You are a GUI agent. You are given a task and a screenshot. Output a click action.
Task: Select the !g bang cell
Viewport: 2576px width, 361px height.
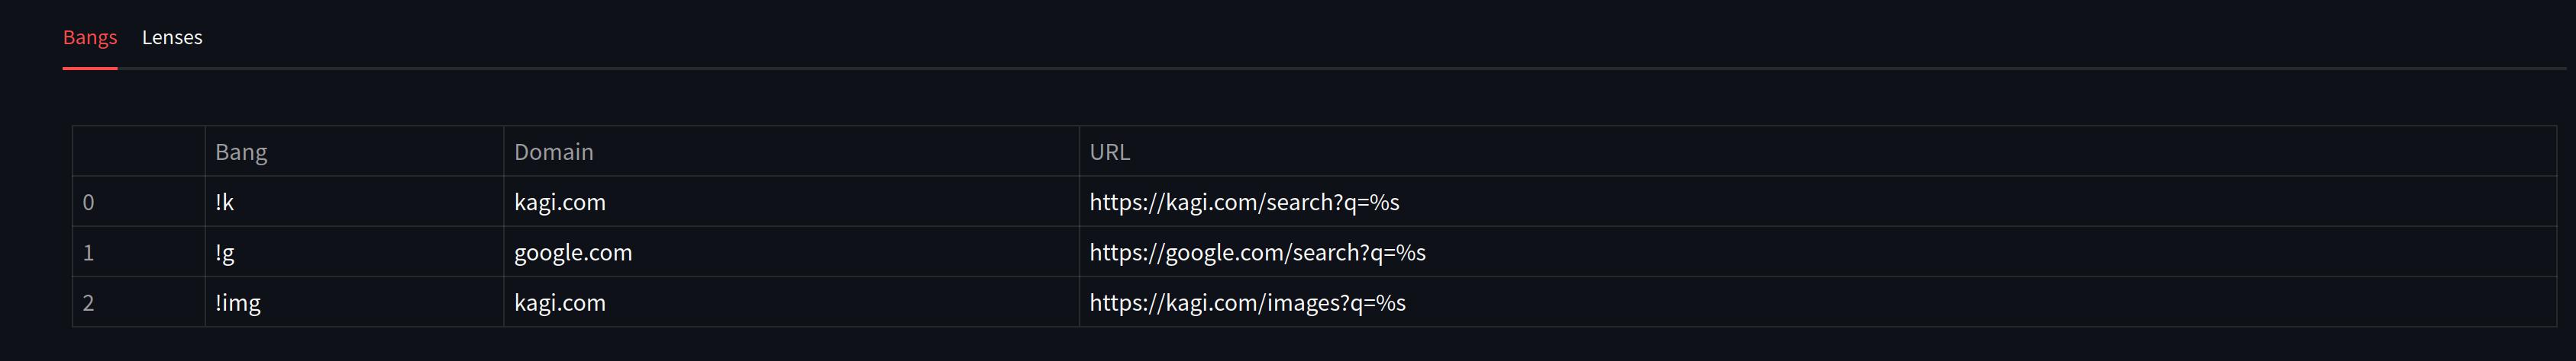click(x=225, y=252)
